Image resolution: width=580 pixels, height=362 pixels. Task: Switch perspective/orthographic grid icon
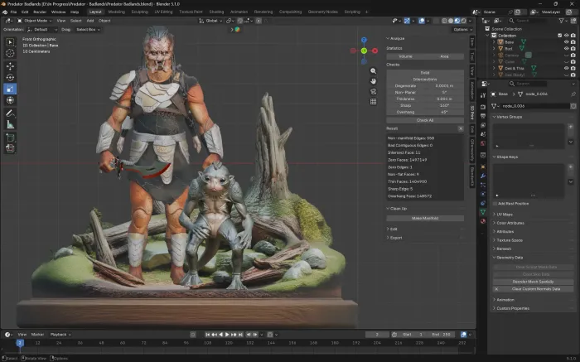(x=373, y=101)
